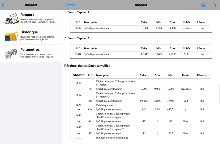Click the 7,9953 Max value in Capteur 2 table
The image size is (220, 144).
click(172, 54)
